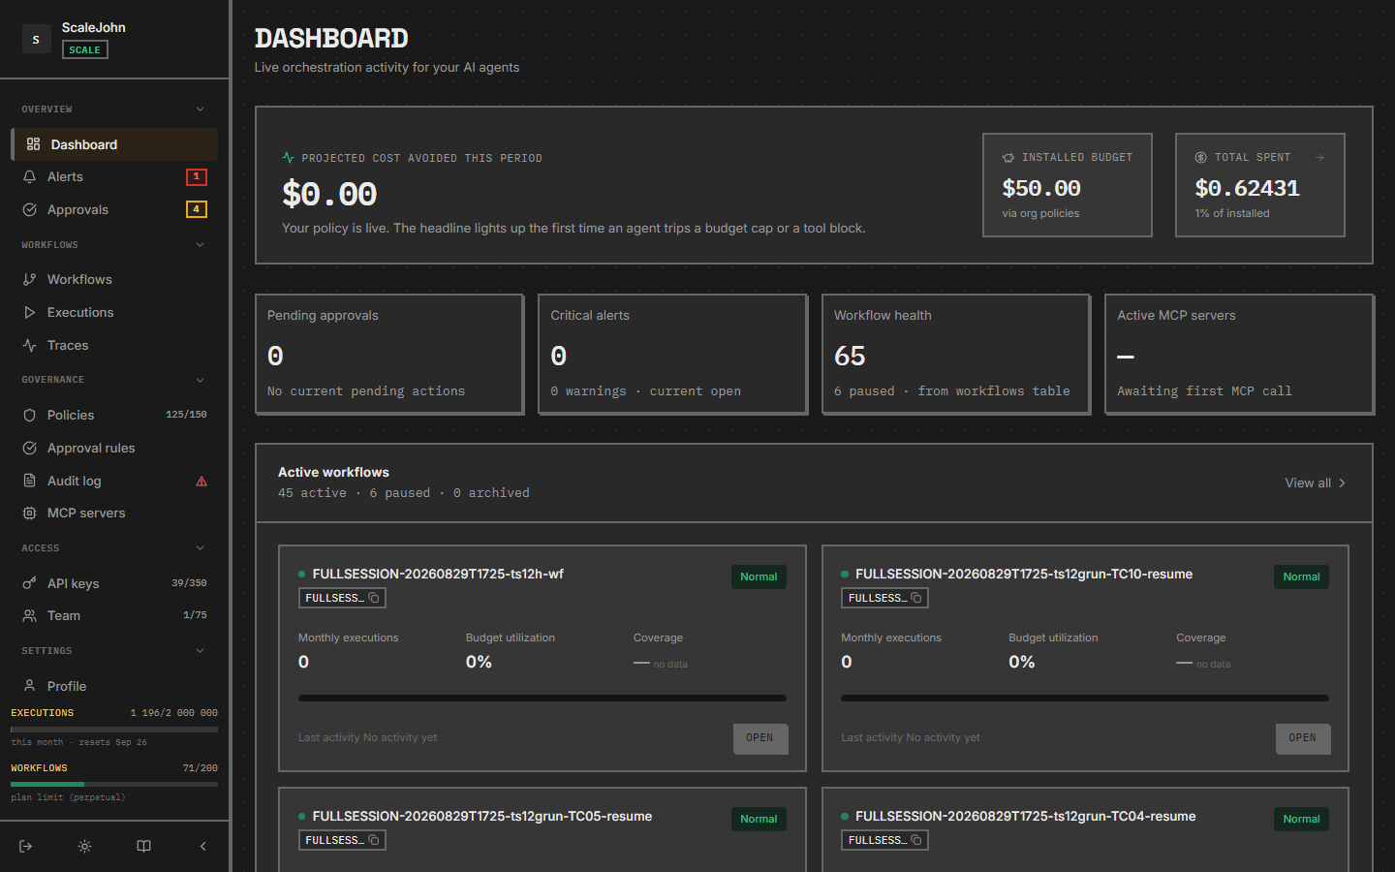
Task: Click the arrow icon in Total Spent card
Action: (1319, 157)
